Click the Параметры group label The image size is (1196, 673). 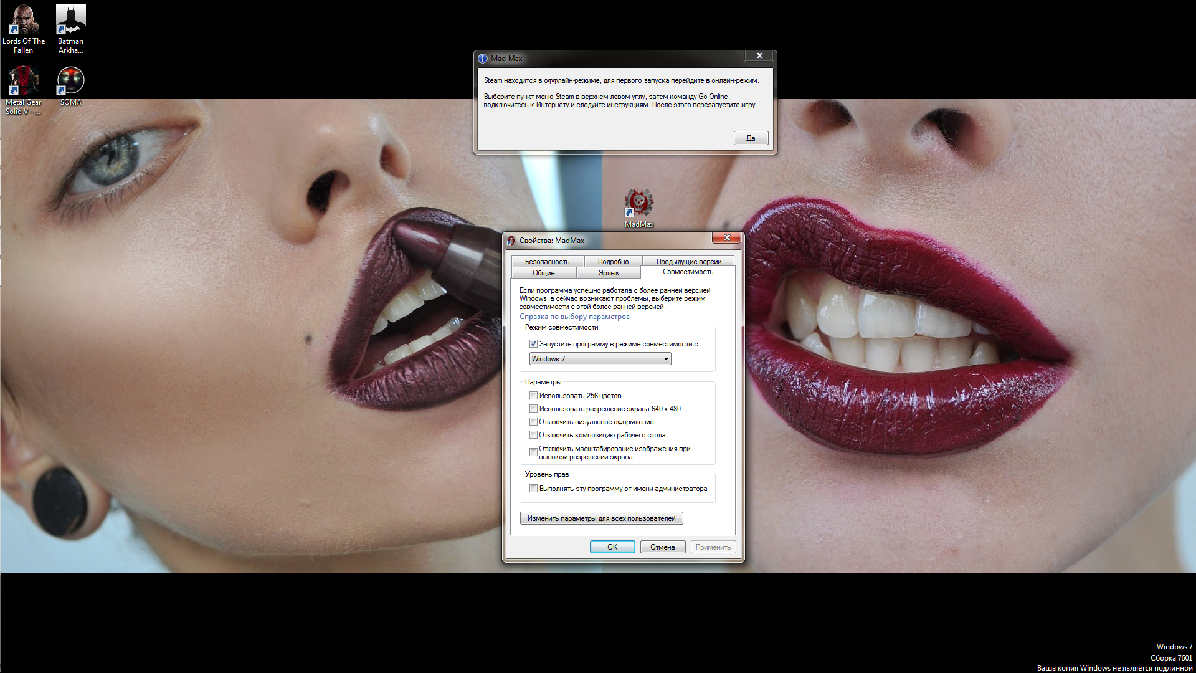click(543, 382)
